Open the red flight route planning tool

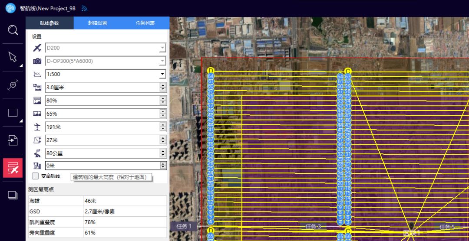tap(13, 168)
